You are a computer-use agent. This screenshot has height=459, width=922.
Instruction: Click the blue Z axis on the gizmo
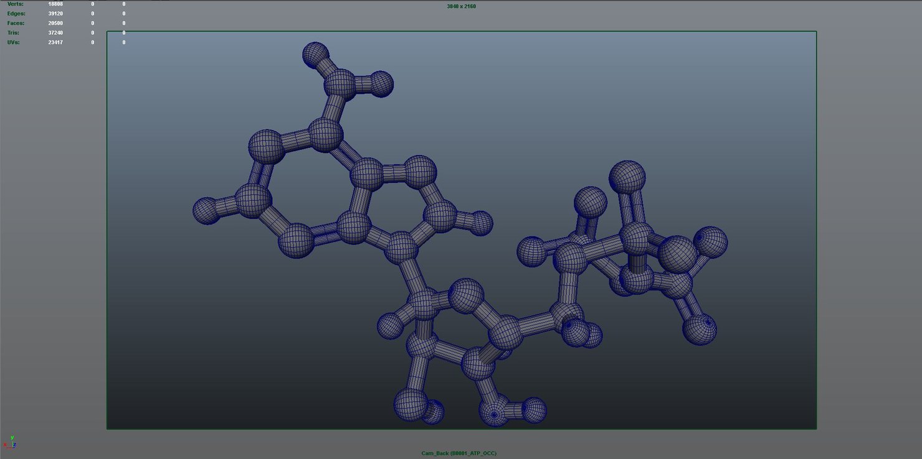click(15, 445)
